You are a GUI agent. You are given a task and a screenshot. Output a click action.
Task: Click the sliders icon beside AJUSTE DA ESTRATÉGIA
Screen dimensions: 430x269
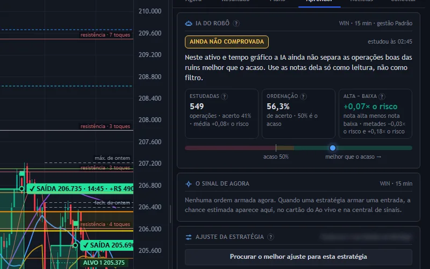(x=189, y=237)
